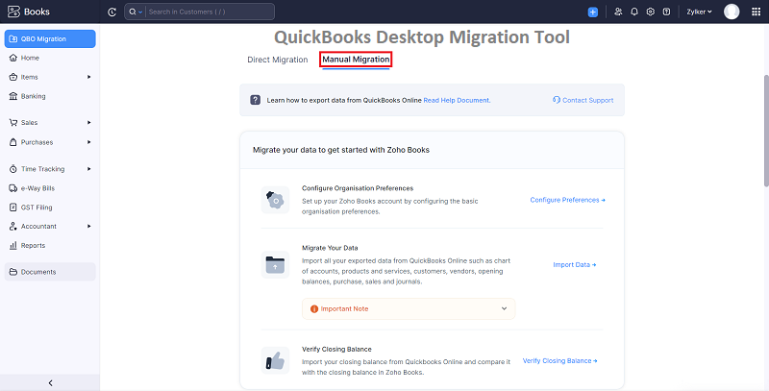Click the Verify Closing Balance thumbs-up icon
Screen dimensions: 769x391
click(x=275, y=360)
